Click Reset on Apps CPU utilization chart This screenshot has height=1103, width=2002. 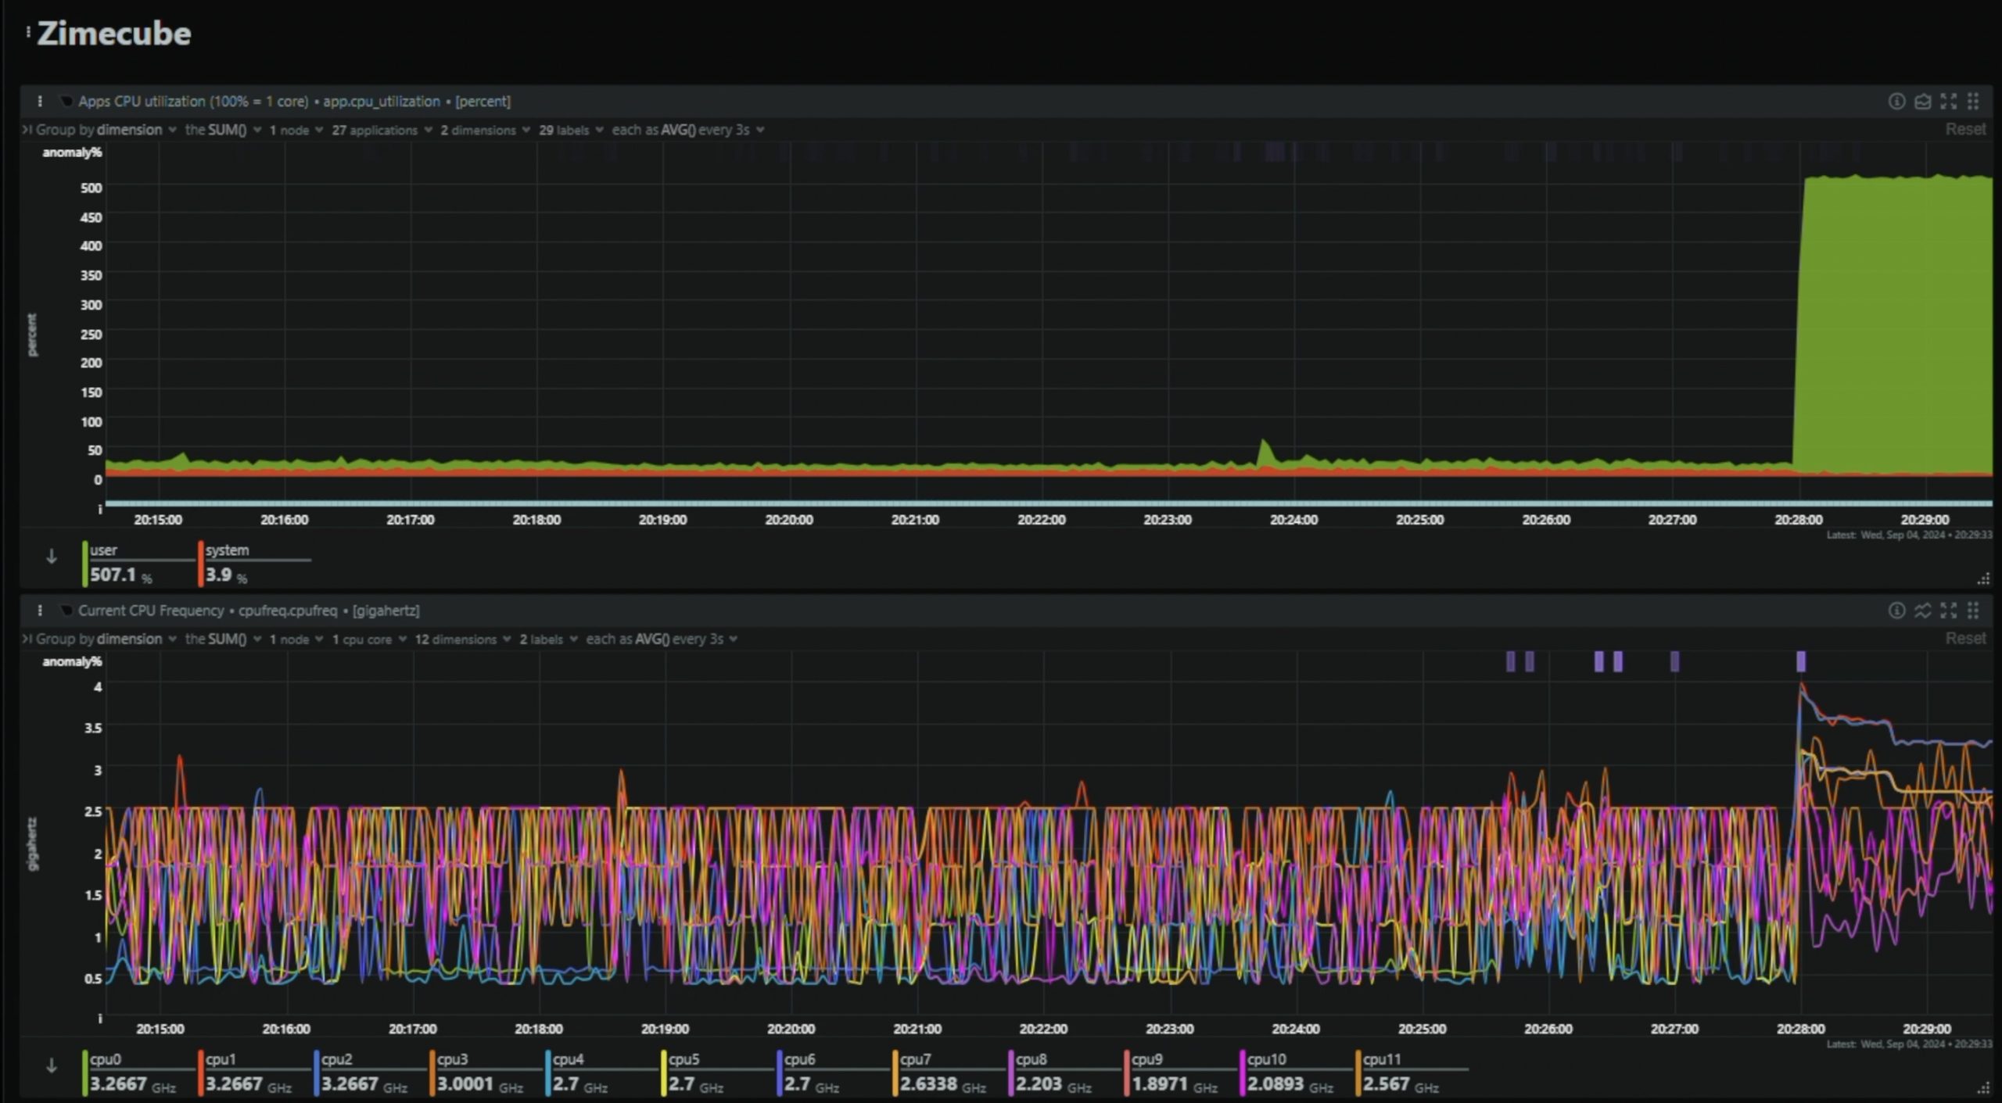point(1964,129)
